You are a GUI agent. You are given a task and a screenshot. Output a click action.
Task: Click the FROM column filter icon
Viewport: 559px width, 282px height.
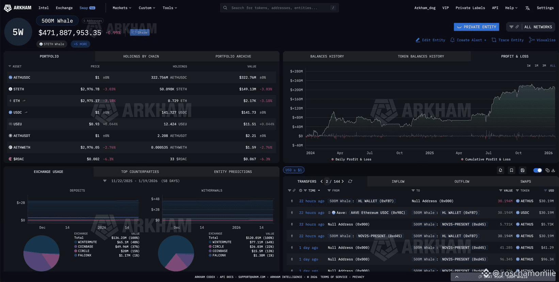329,191
